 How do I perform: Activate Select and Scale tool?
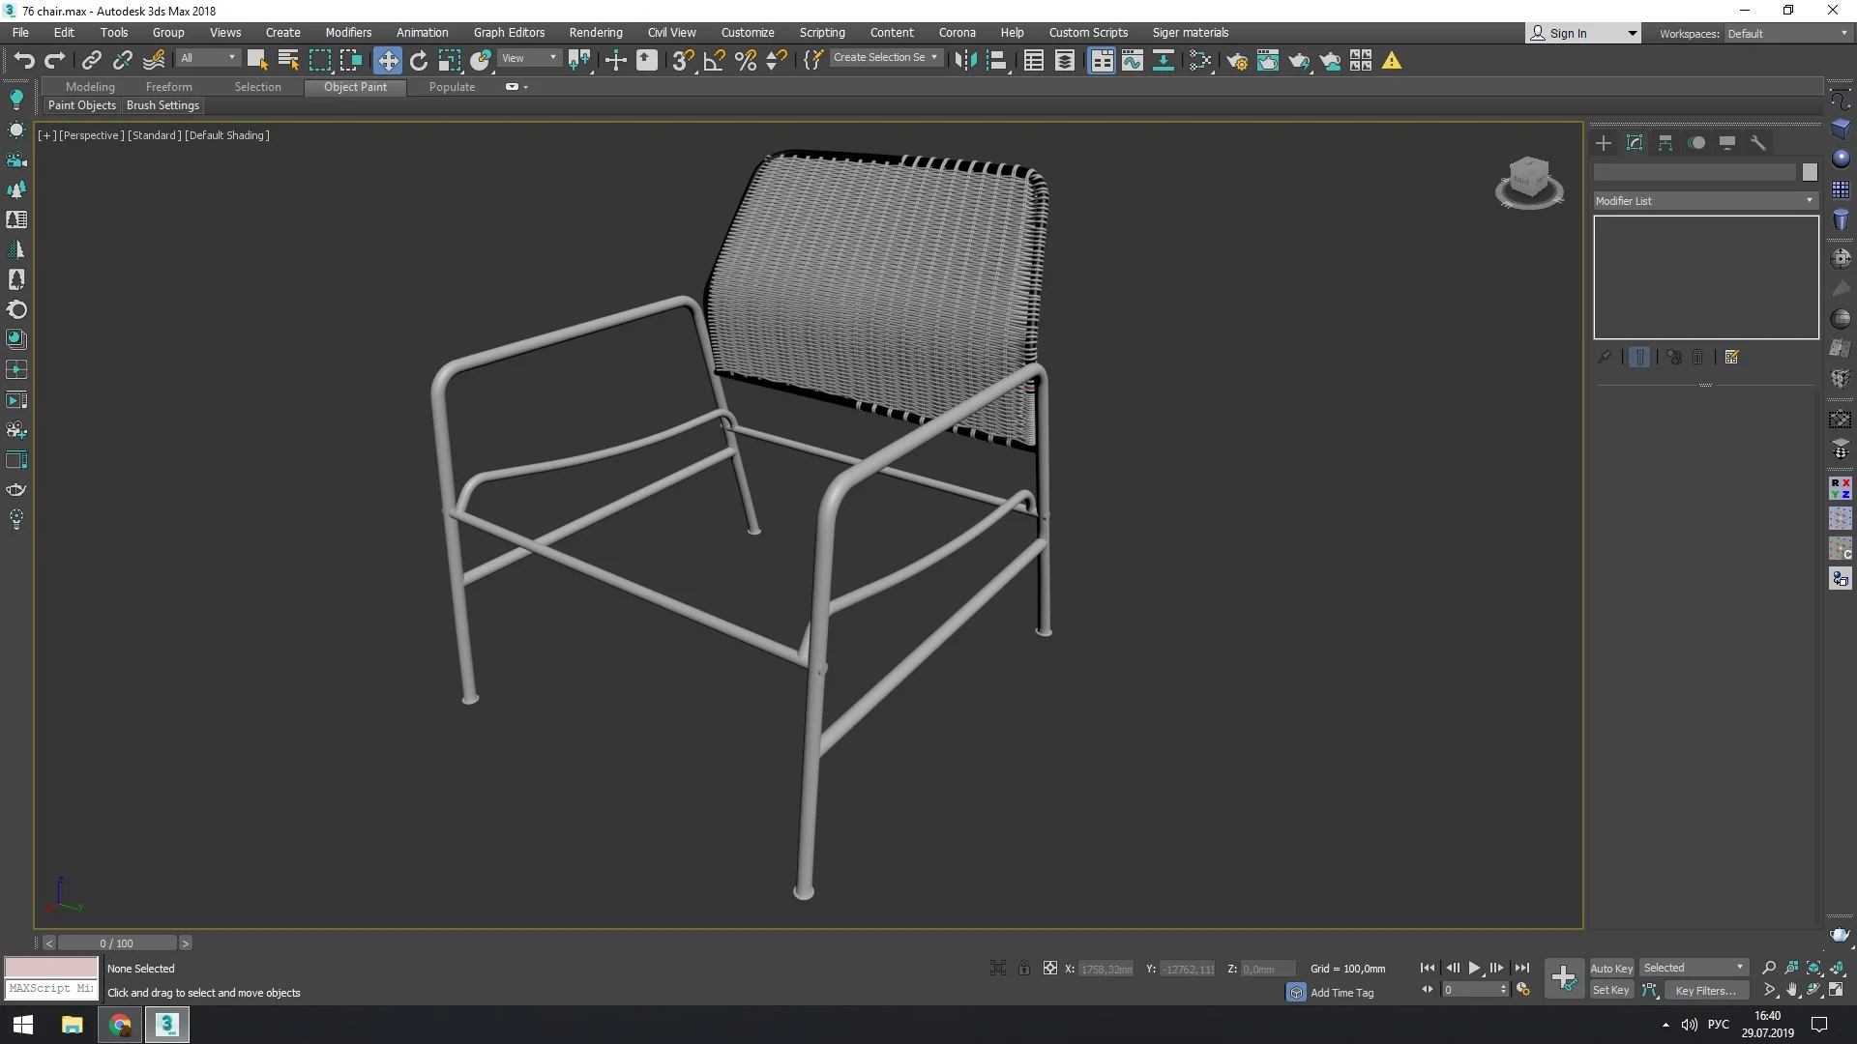pos(450,61)
